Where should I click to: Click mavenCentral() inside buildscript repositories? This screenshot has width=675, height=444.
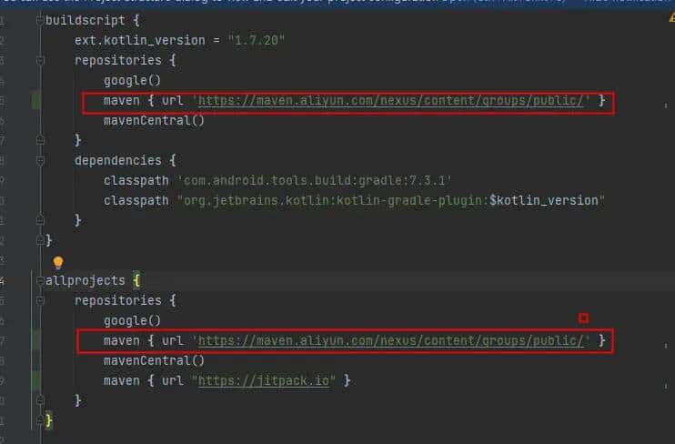click(x=154, y=121)
